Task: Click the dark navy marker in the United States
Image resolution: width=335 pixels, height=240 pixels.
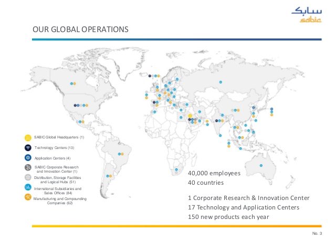Action: pos(75,105)
